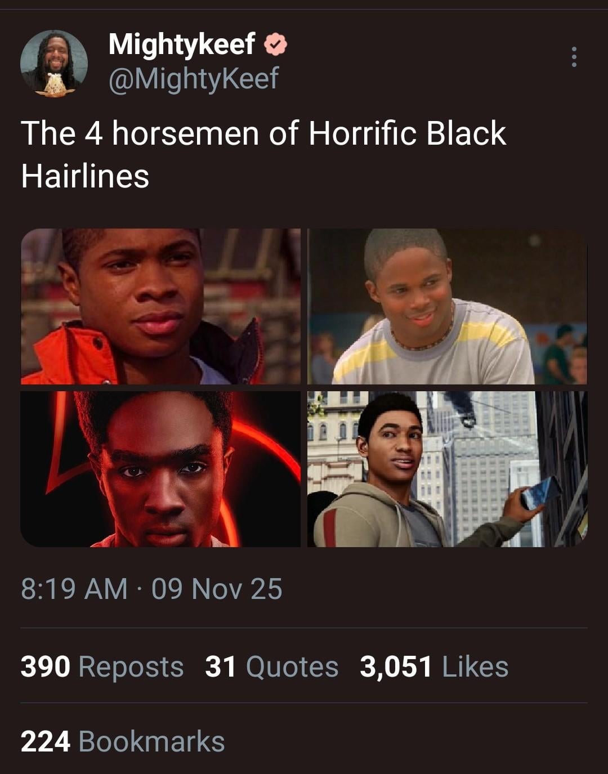The image size is (608, 774).
Task: Tap the tweet text about 4 horsemen
Action: 263,155
